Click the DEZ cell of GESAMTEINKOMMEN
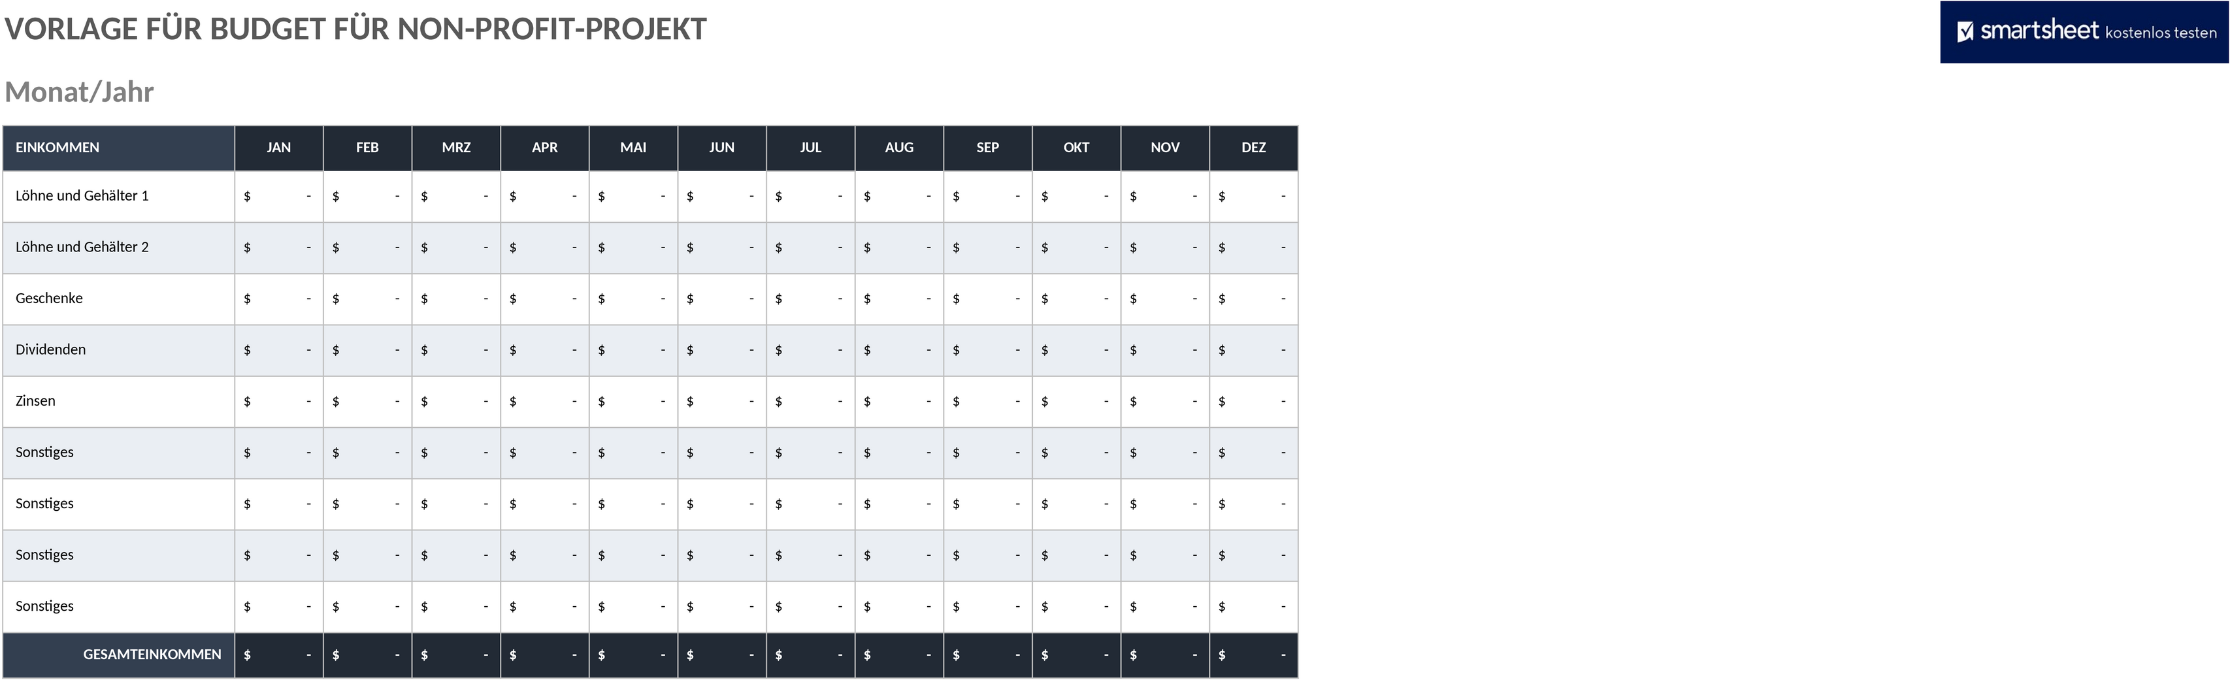Screen dimensions: 2230x680 click(1253, 655)
